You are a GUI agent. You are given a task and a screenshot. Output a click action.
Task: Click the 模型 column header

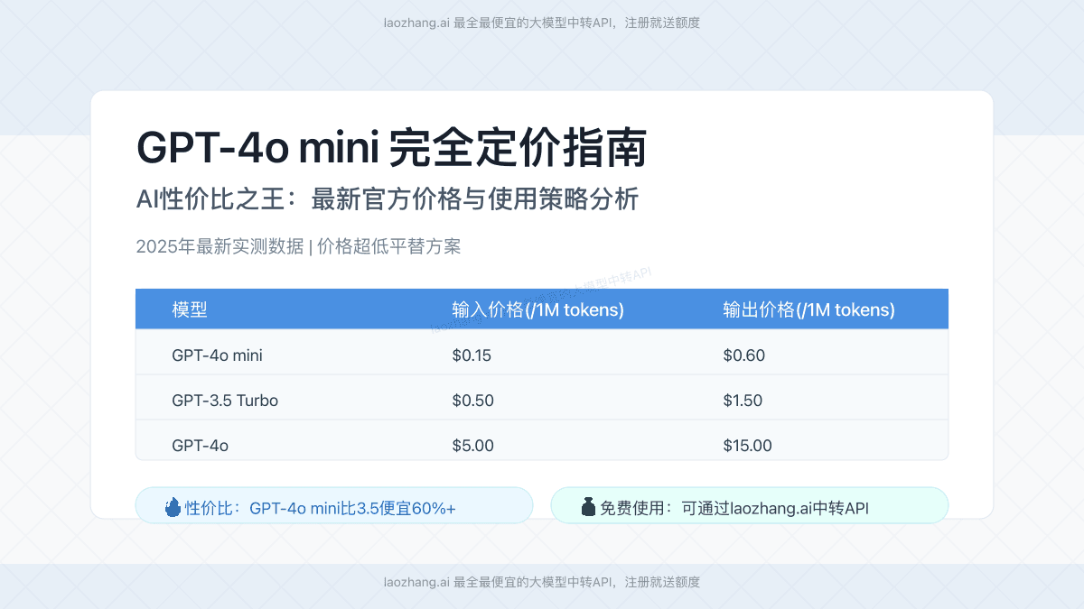pyautogui.click(x=190, y=309)
